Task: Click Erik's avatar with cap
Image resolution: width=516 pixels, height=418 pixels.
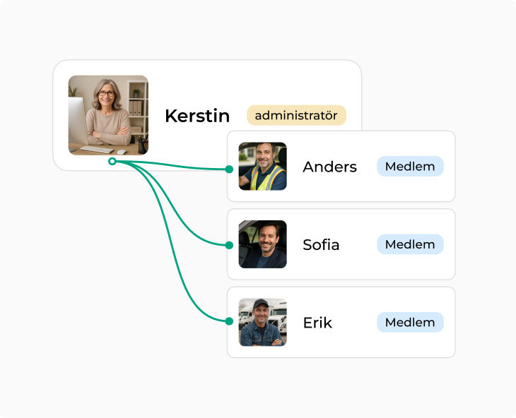Action: 262,322
